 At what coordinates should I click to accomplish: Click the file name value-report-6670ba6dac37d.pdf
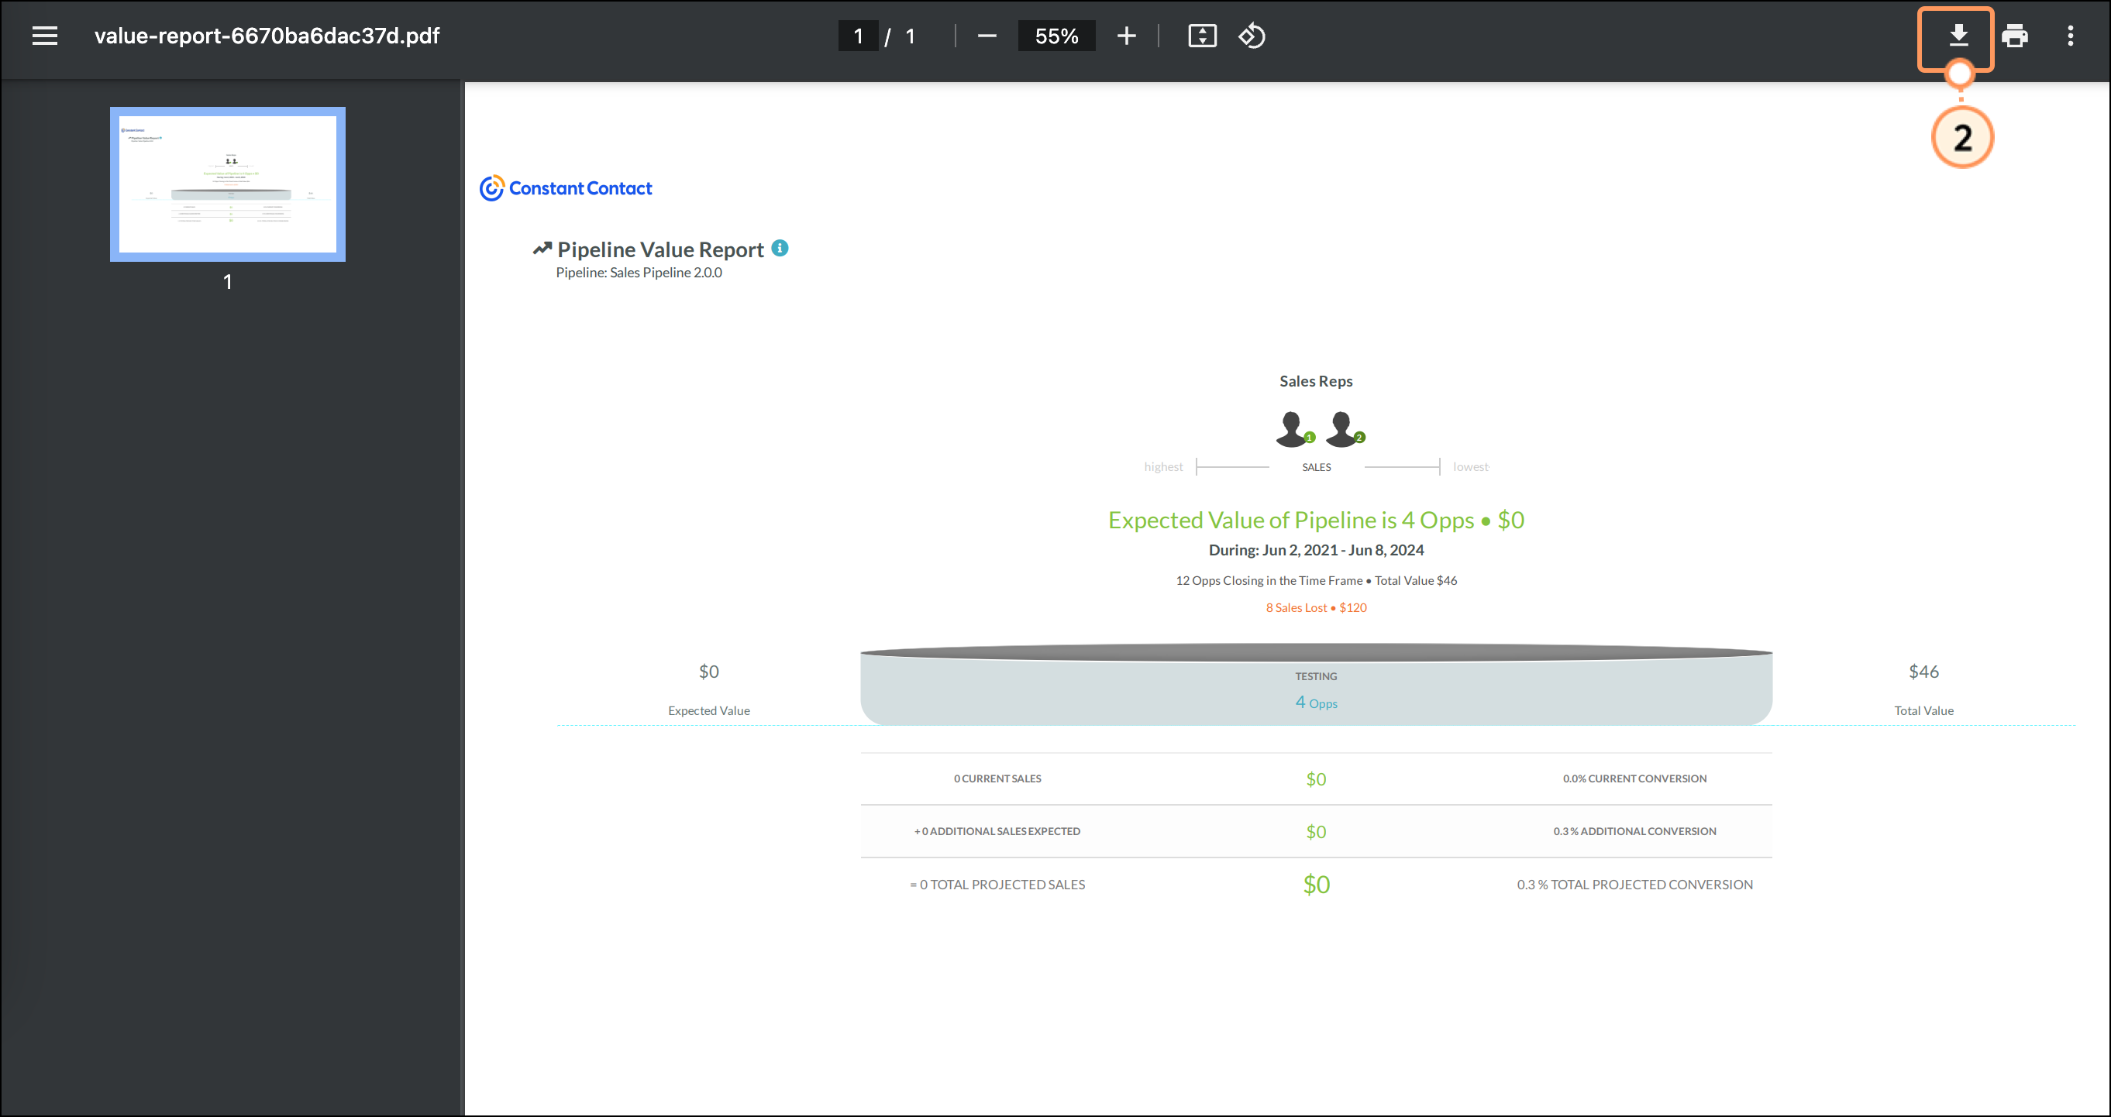(267, 36)
